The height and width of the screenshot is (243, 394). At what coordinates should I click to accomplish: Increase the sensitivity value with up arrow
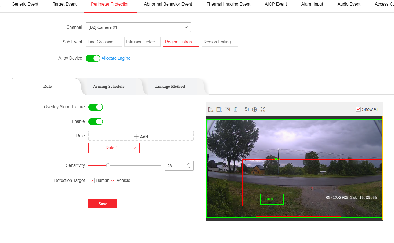click(x=189, y=164)
